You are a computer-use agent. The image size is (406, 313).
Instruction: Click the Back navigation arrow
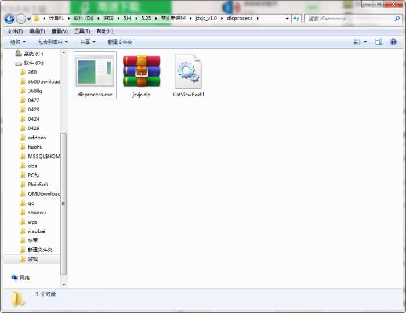click(10, 19)
